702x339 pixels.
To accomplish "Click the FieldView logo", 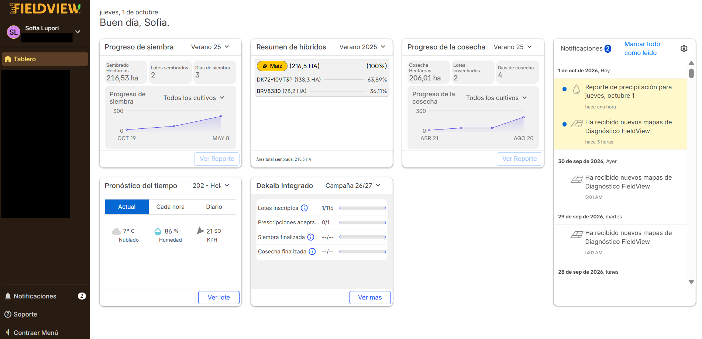I will point(45,8).
